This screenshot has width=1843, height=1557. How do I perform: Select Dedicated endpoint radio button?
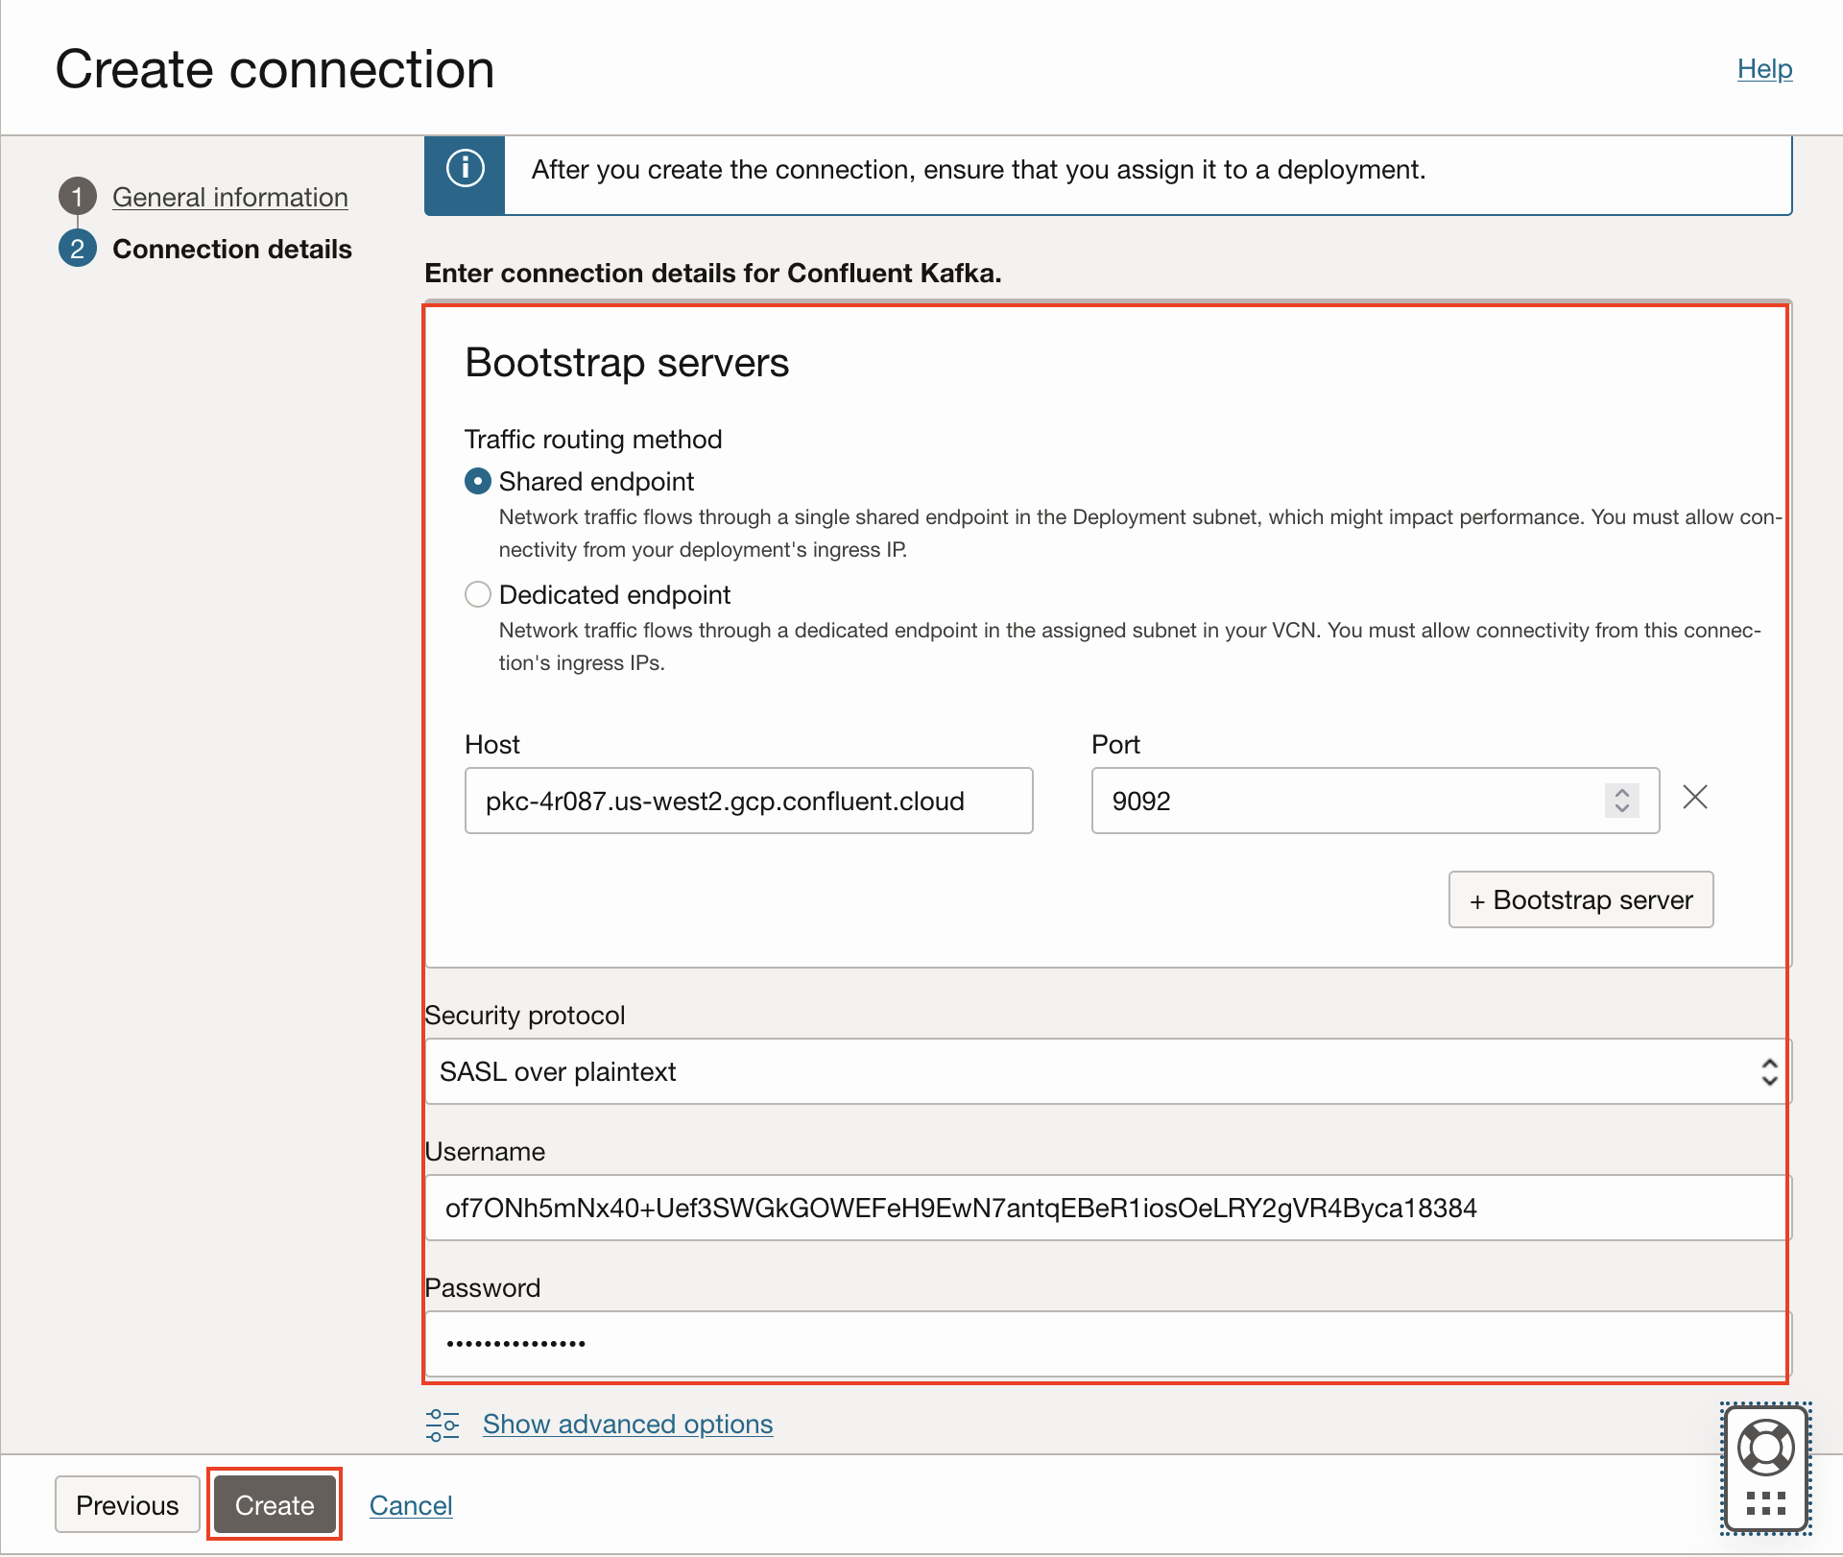click(478, 594)
